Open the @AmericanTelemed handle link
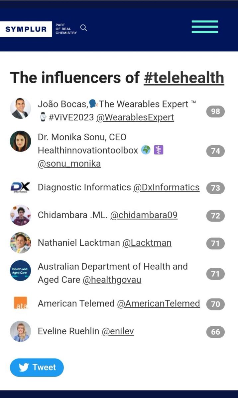Viewport: 238px width, 398px height. pyautogui.click(x=159, y=303)
